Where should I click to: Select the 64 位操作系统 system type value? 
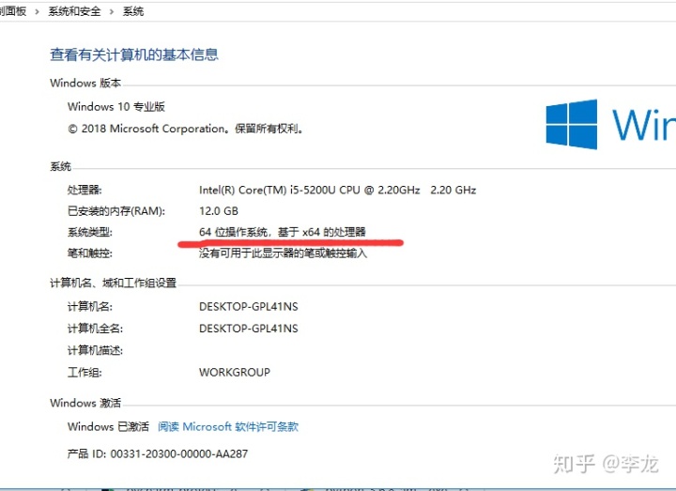point(283,232)
